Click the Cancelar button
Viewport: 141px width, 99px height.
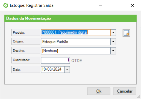(x=125, y=91)
